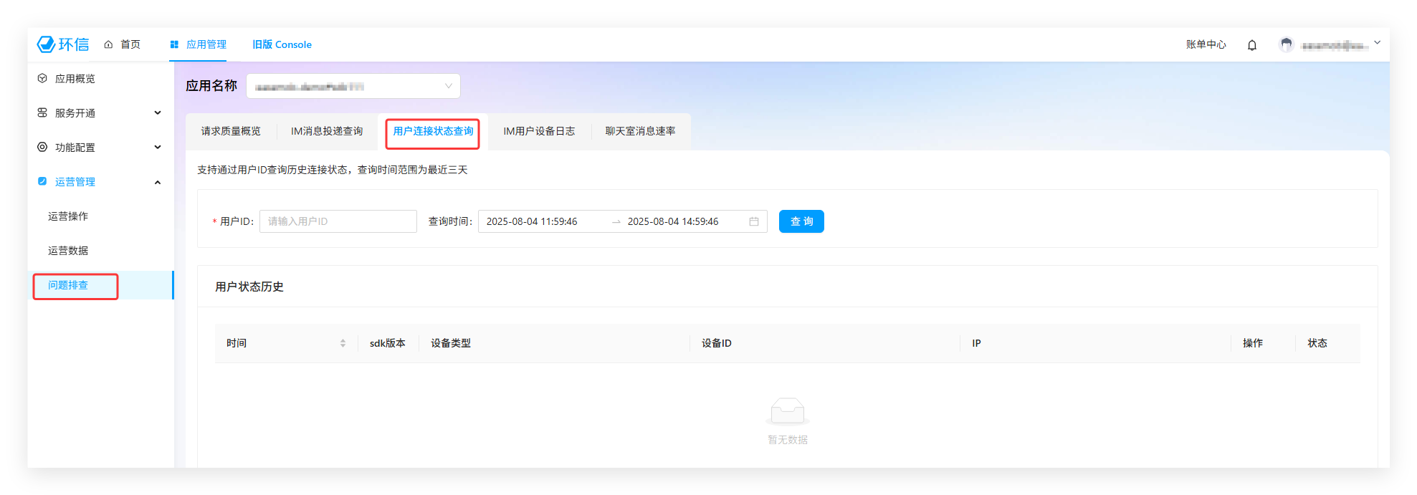Sort the table by 时间 column
Screen dimensions: 1417x495
[x=343, y=343]
